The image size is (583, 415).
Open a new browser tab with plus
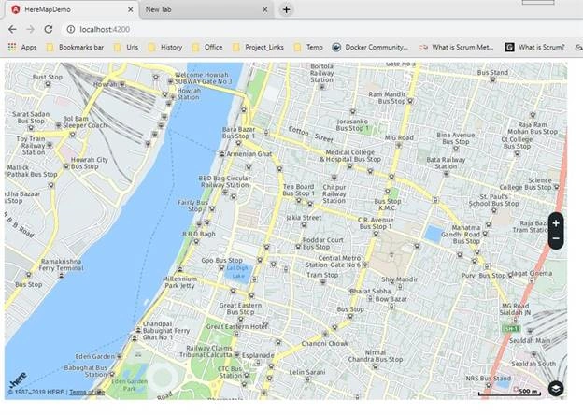click(x=286, y=9)
